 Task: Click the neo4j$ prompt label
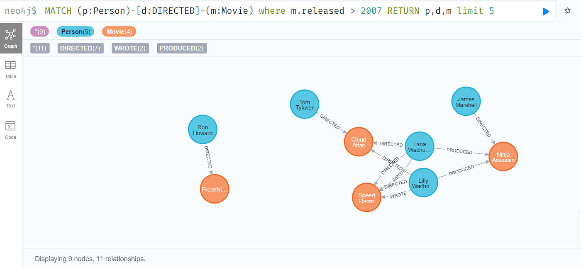pos(20,10)
